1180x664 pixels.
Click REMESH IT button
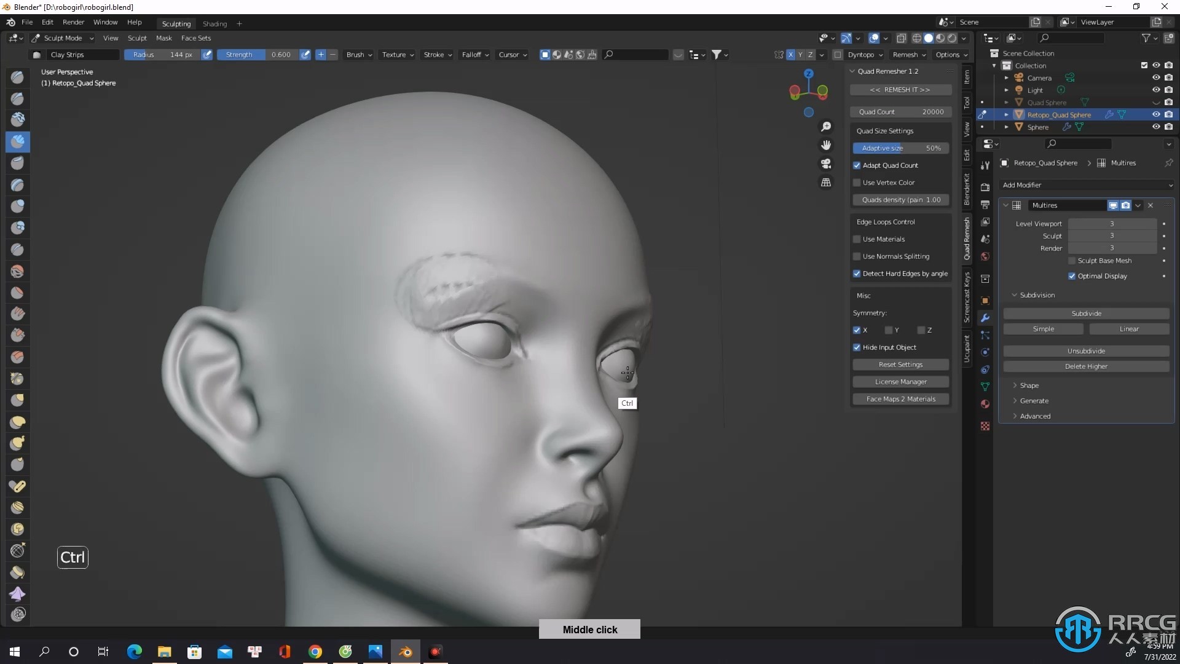click(900, 90)
